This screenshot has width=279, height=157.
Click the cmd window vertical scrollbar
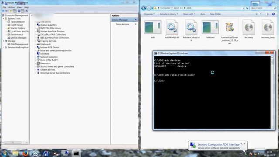(272, 92)
